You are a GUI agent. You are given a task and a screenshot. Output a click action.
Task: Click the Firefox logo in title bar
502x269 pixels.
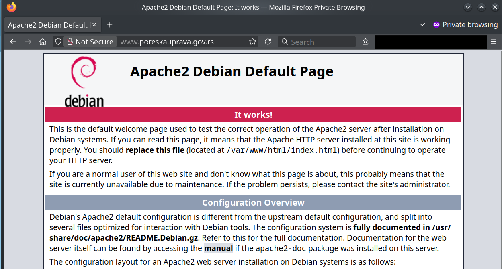click(12, 7)
